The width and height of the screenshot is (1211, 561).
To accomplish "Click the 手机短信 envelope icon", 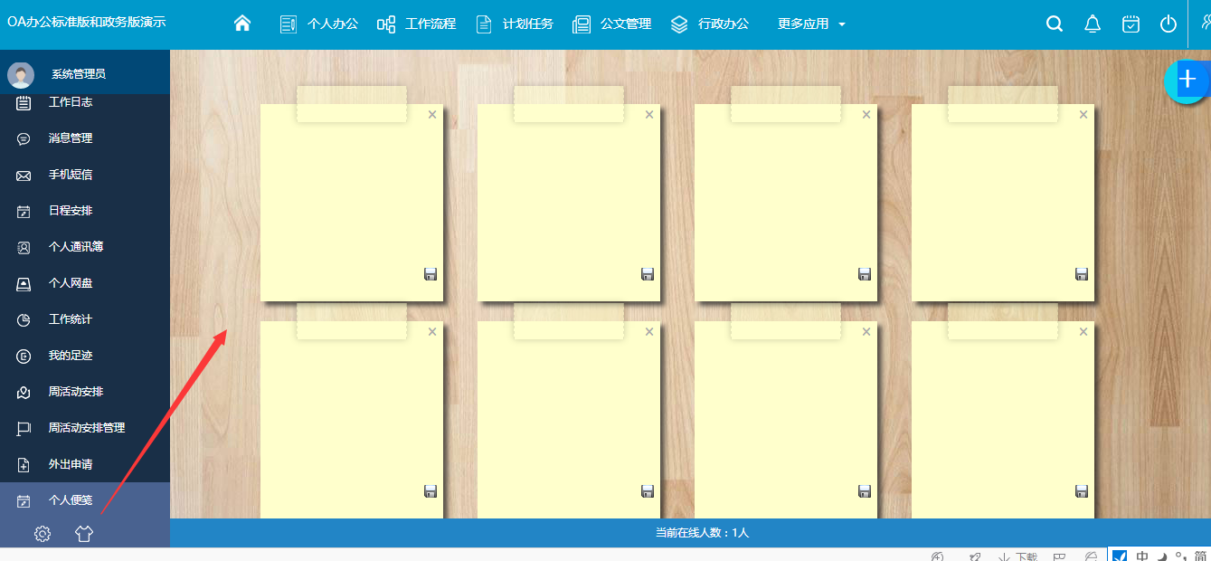I will [24, 176].
